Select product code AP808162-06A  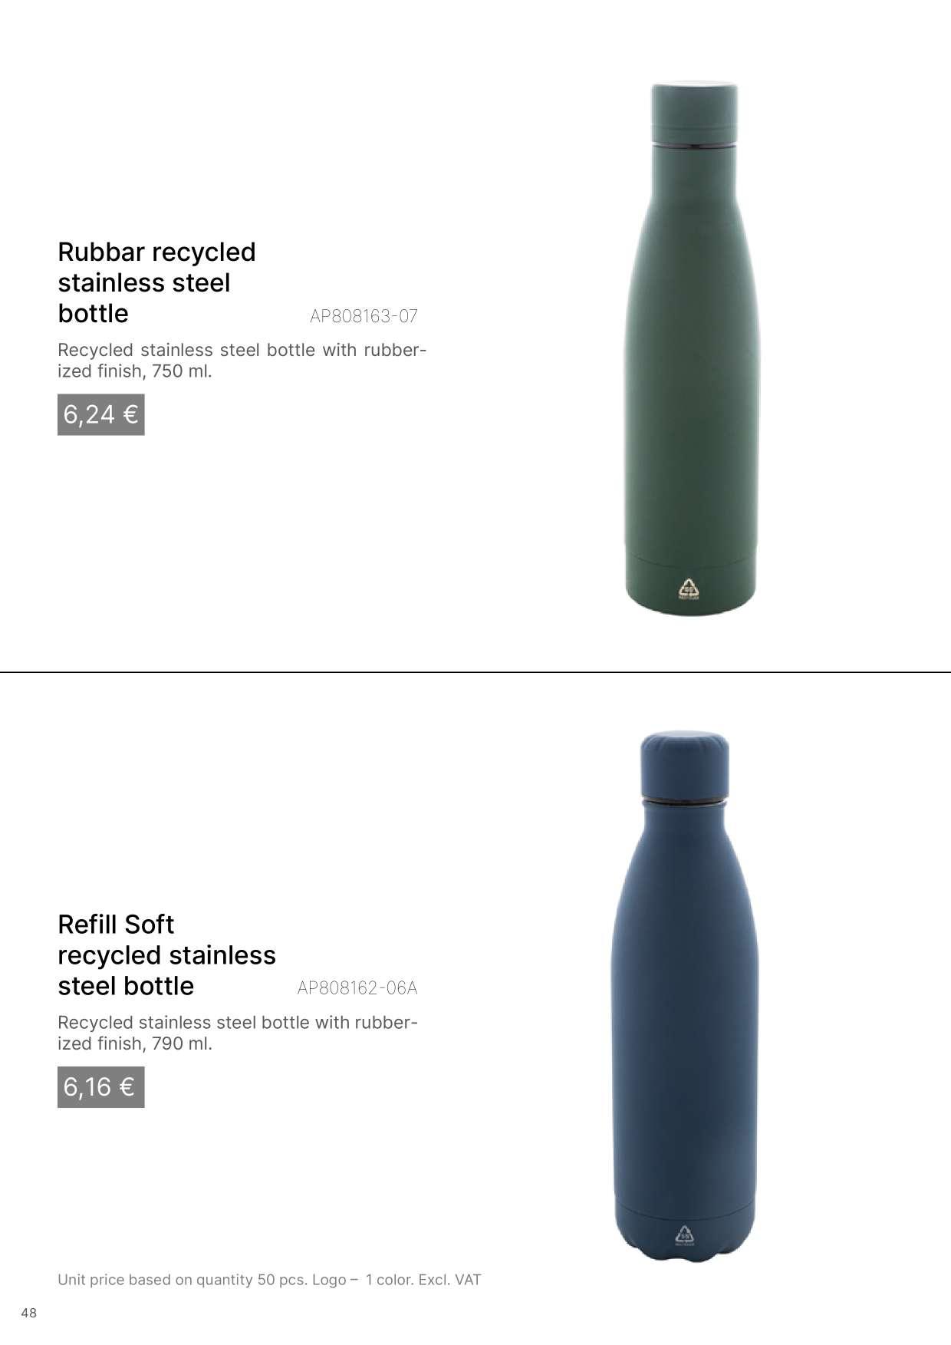pyautogui.click(x=357, y=988)
